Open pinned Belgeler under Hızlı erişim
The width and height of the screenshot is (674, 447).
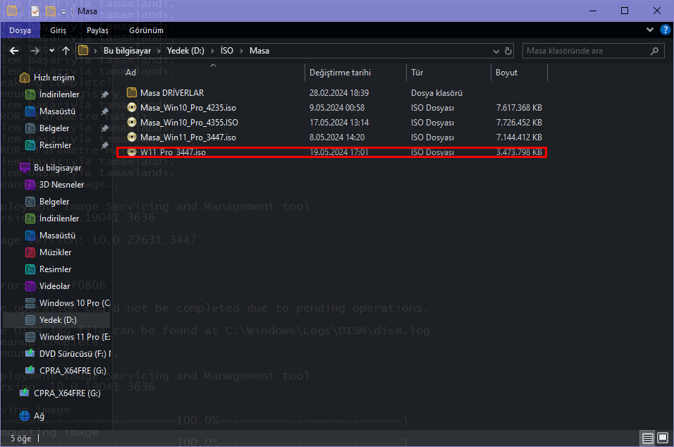pos(54,128)
